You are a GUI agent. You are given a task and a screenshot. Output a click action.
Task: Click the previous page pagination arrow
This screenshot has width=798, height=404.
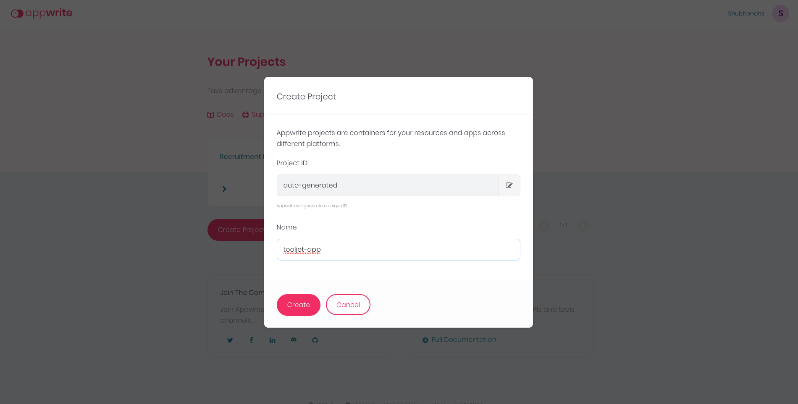coord(544,225)
